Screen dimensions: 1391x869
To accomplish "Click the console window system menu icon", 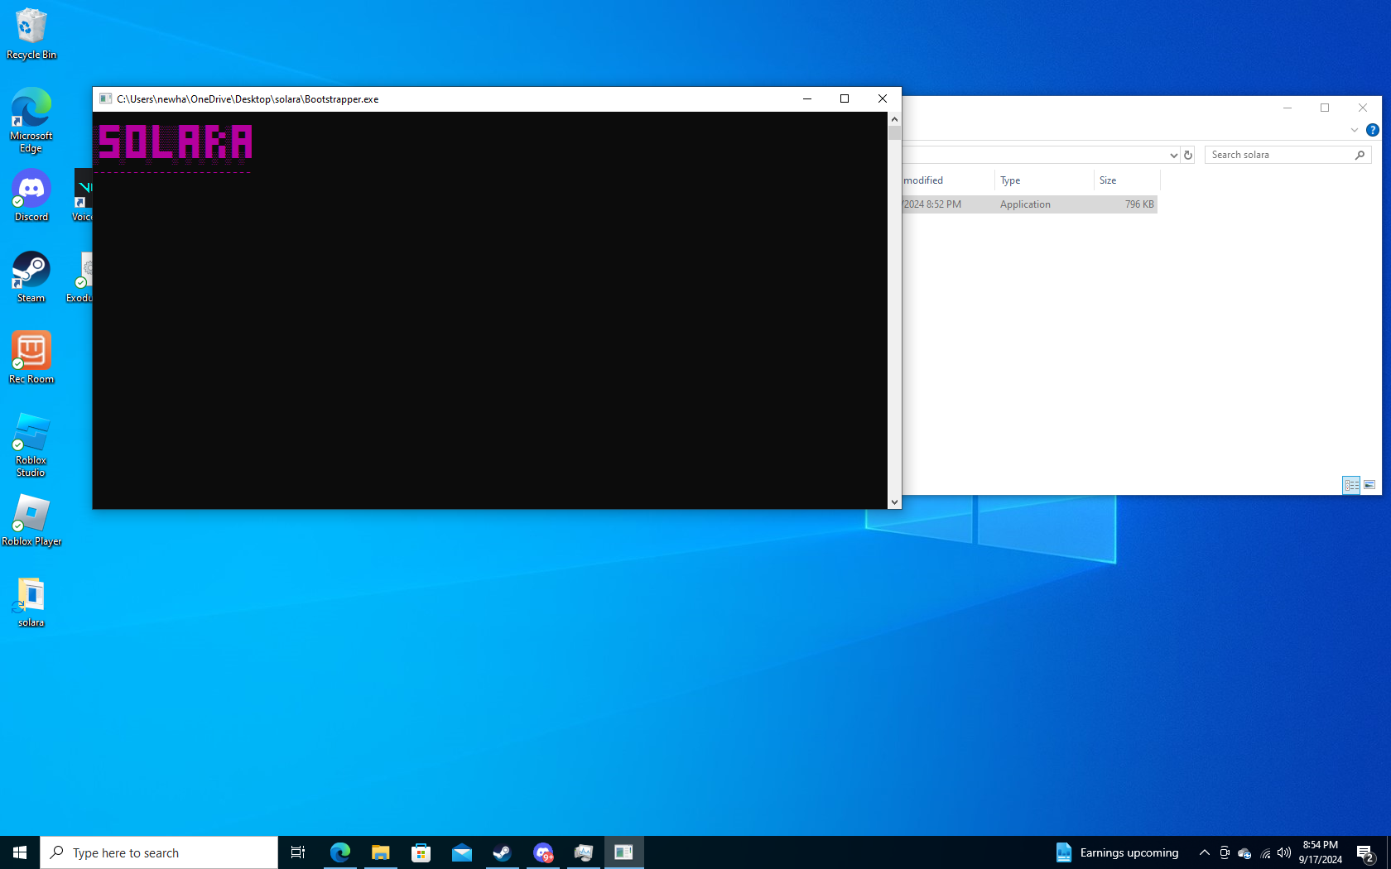I will pos(105,98).
